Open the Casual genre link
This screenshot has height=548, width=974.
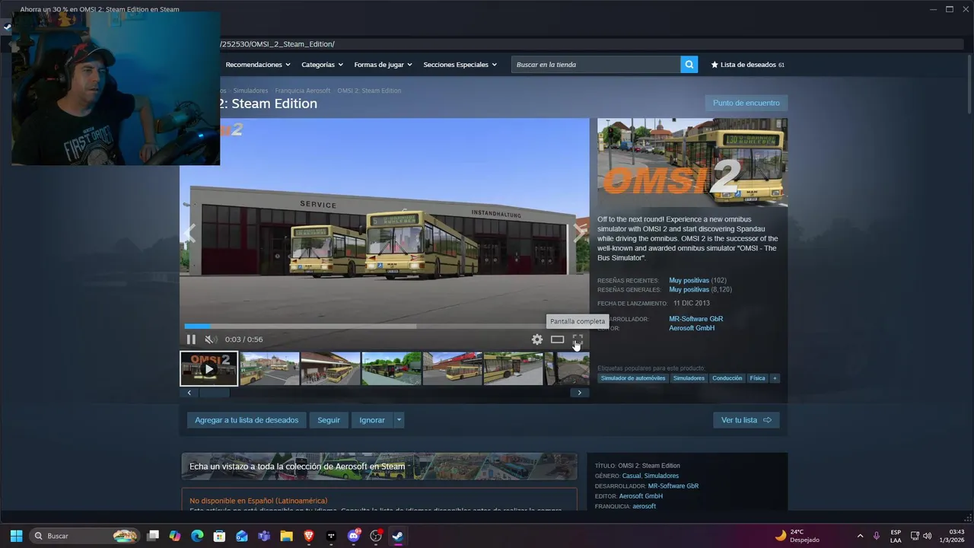631,476
